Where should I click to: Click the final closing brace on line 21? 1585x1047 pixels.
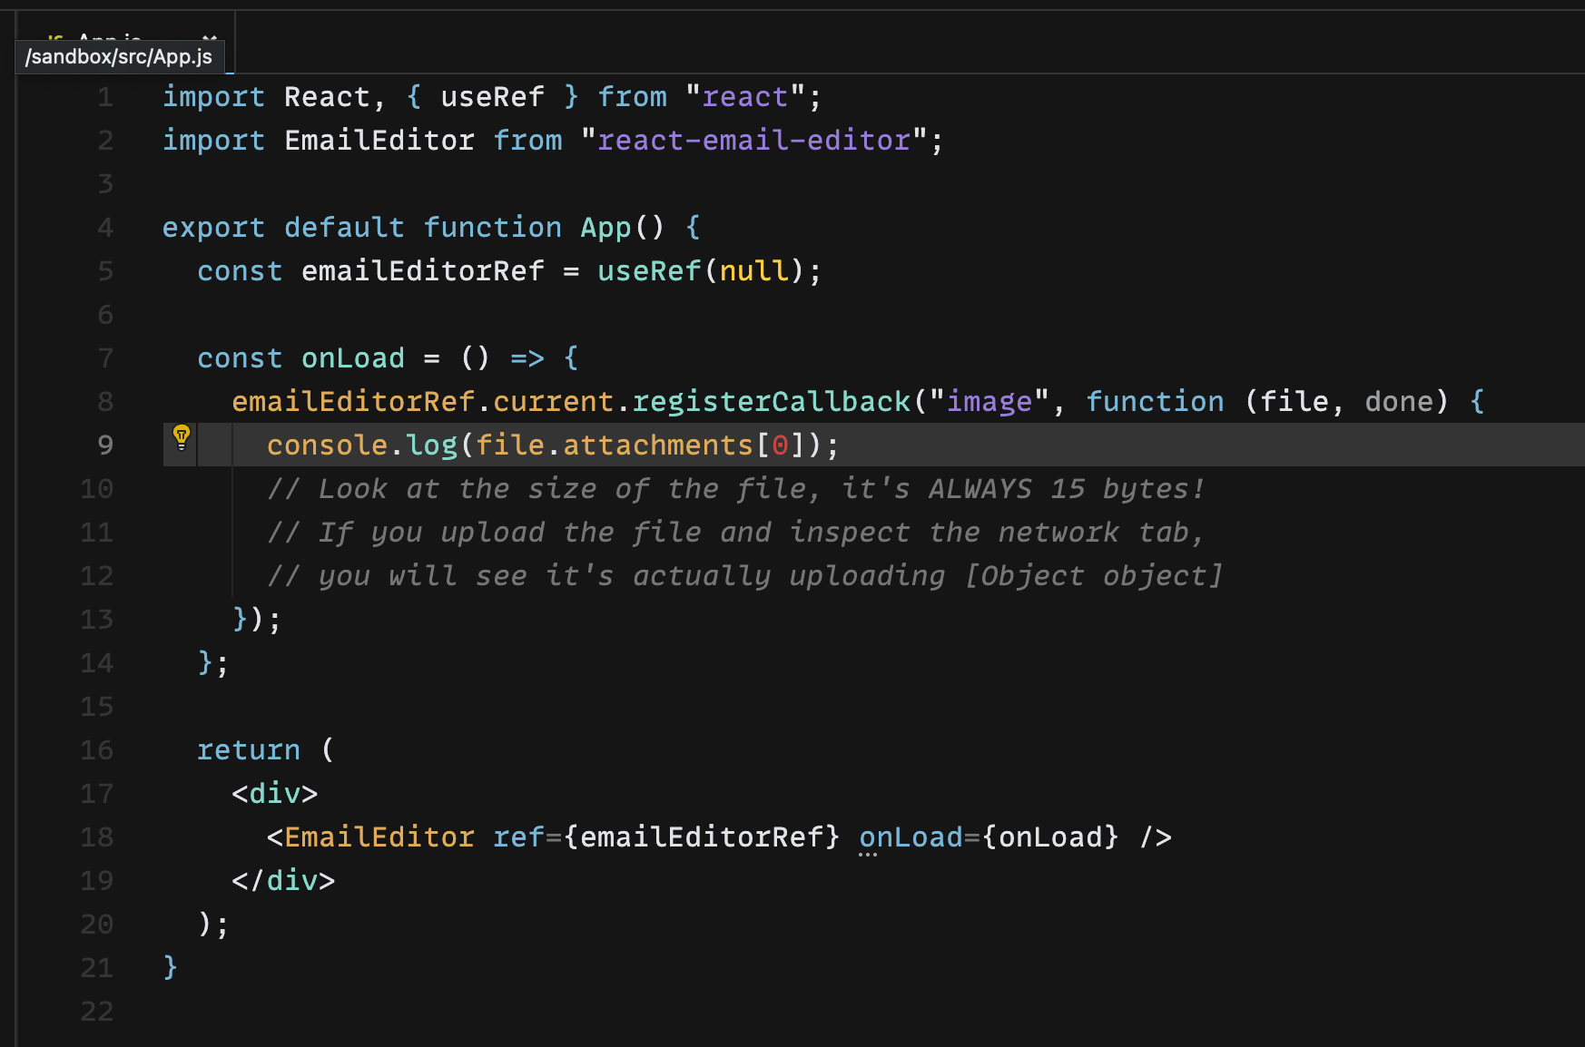[171, 968]
